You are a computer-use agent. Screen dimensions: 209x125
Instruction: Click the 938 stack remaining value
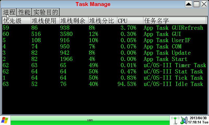(65, 28)
